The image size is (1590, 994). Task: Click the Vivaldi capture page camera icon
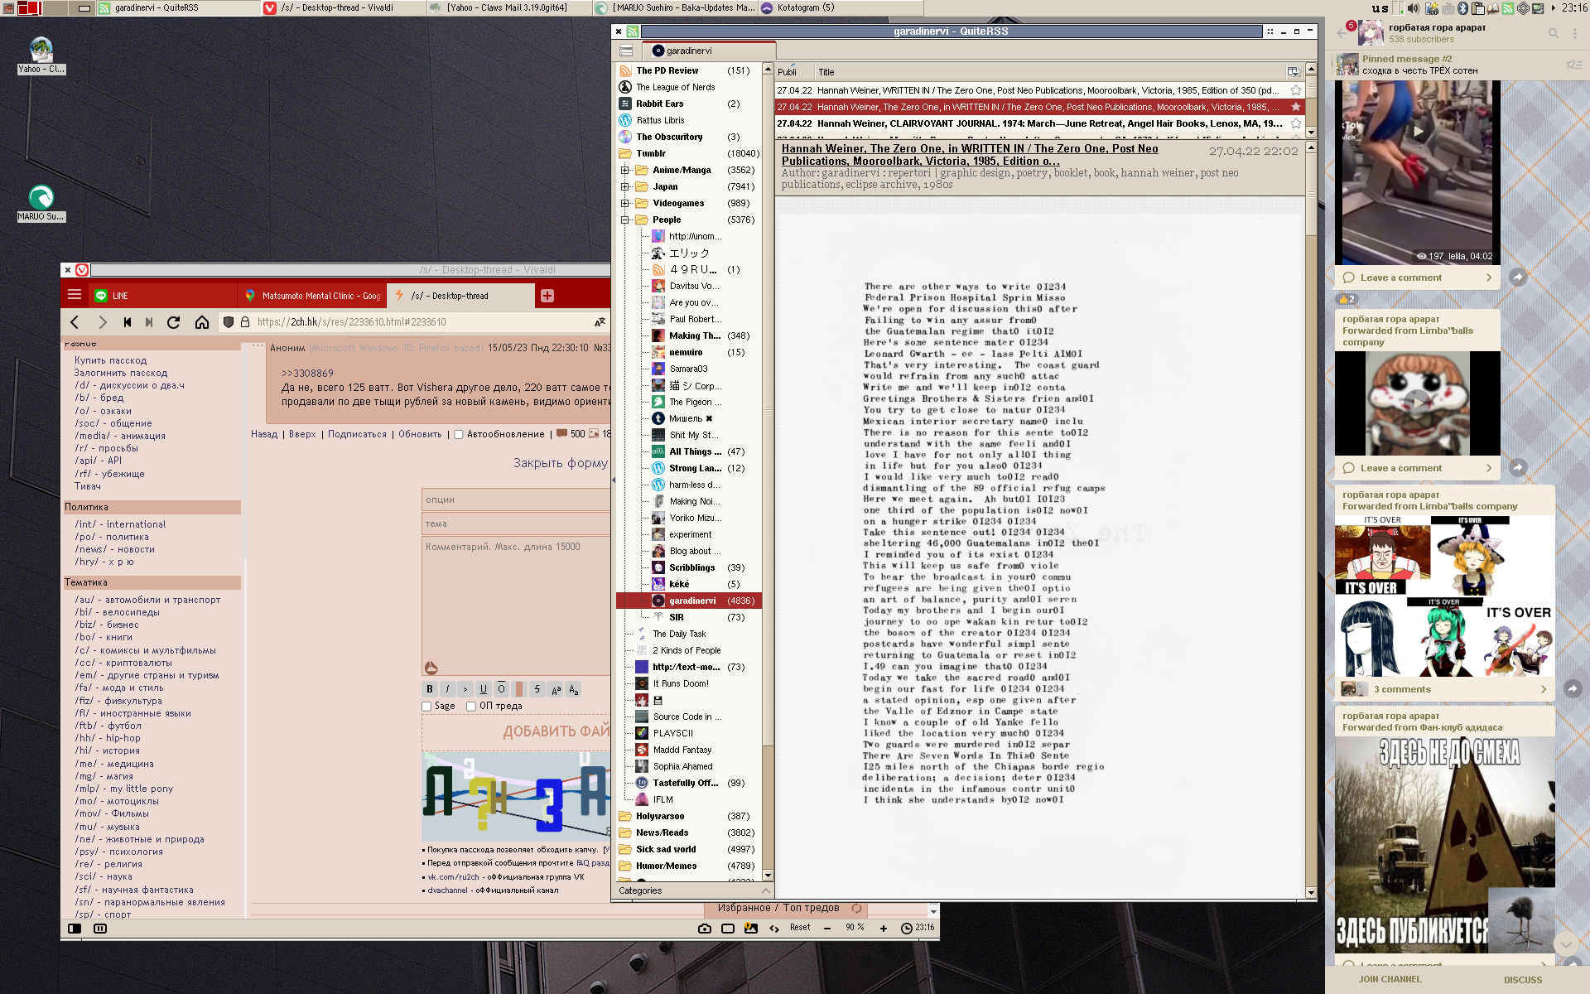[705, 929]
